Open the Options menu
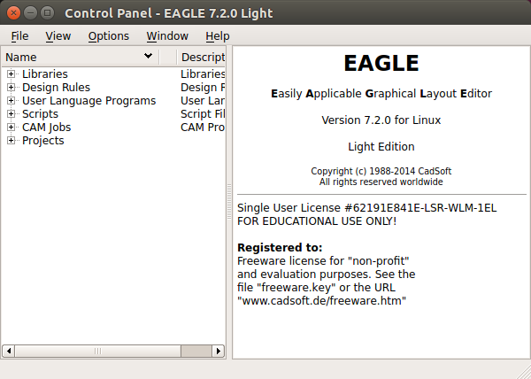 (x=108, y=36)
